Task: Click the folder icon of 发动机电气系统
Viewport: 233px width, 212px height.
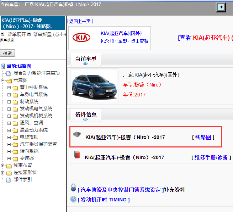Action: point(15,109)
